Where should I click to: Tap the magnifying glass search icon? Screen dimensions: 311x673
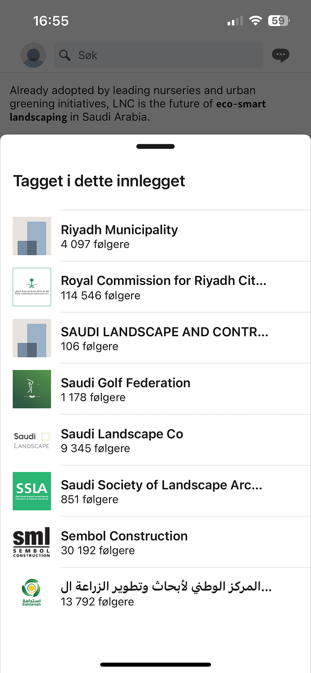point(65,55)
